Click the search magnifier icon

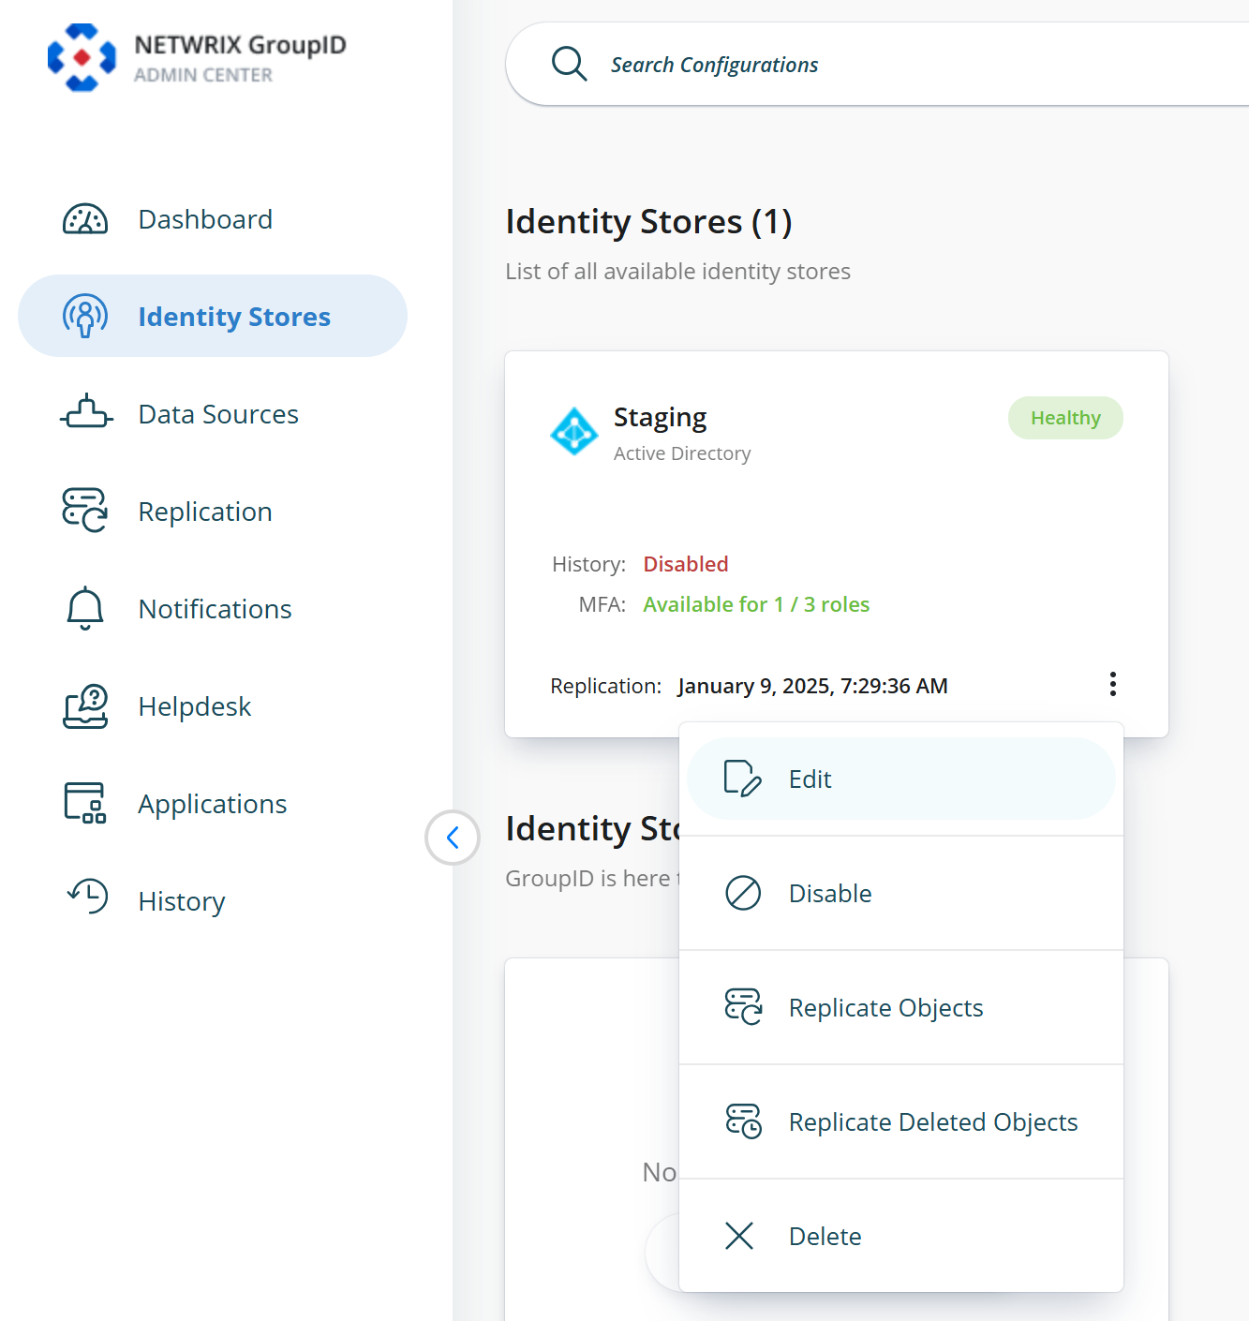pos(569,64)
